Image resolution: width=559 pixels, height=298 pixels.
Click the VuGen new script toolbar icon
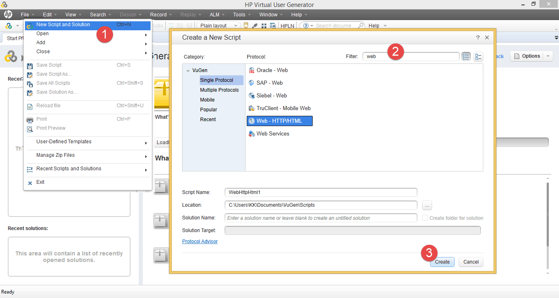point(9,26)
